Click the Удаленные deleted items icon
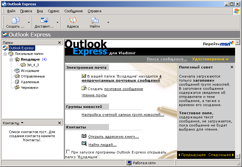 click(x=17, y=82)
